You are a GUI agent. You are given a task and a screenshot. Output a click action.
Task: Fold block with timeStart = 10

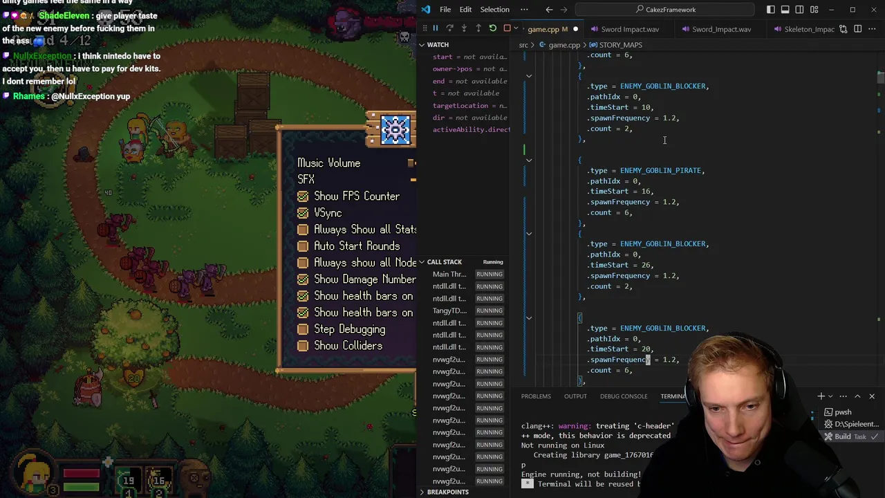pos(529,76)
